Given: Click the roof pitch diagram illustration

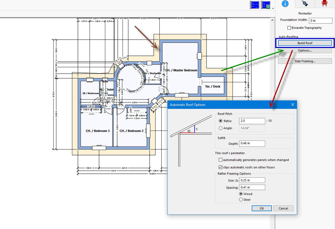Looking at the screenshot, I should click(x=191, y=141).
